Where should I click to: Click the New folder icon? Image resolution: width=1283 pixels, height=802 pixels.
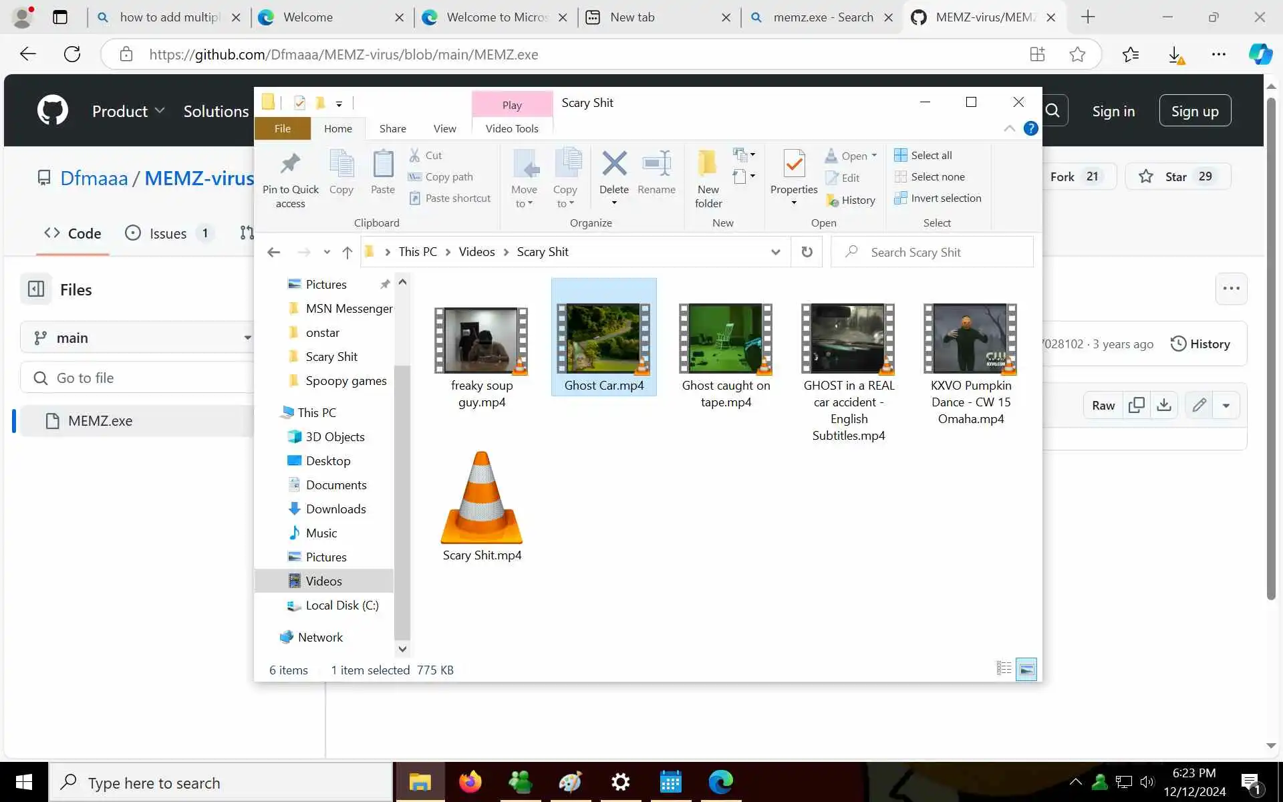tap(708, 164)
